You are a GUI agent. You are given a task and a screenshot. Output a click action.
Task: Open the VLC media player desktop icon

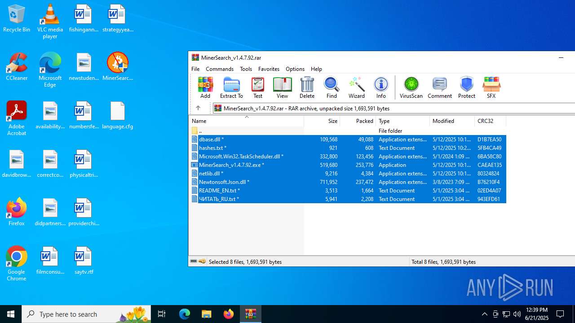pyautogui.click(x=50, y=21)
